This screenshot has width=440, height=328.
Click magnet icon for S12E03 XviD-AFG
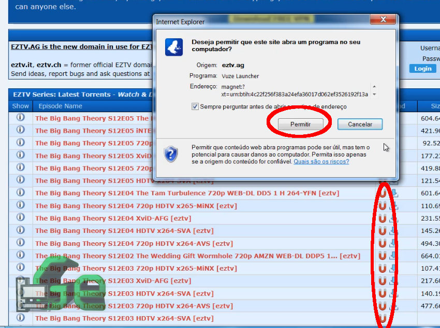pos(383,280)
